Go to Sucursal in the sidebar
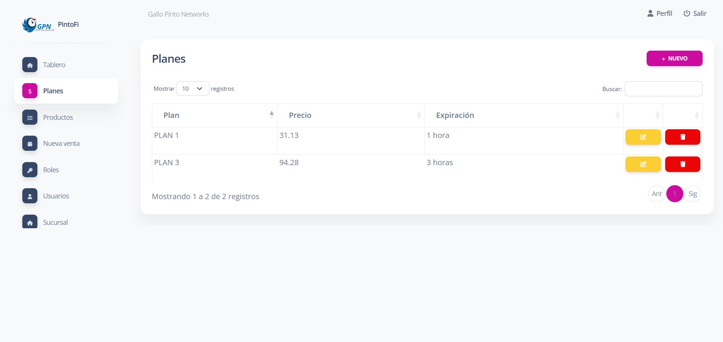The image size is (723, 342). pos(55,222)
